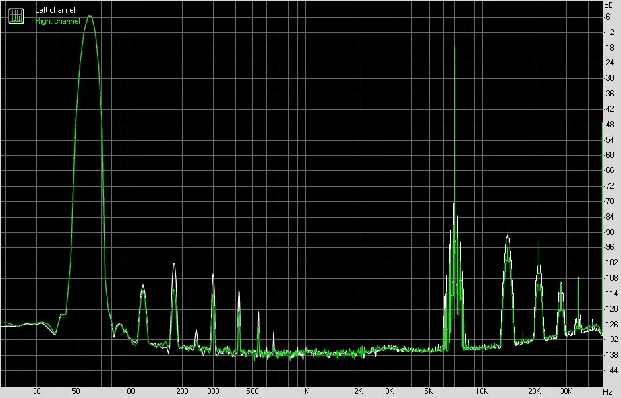621x398 pixels.
Task: Click the "300" frequency axis label
Action: click(213, 391)
